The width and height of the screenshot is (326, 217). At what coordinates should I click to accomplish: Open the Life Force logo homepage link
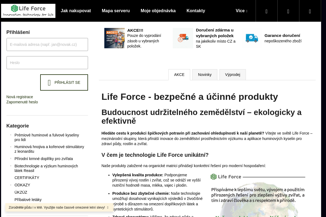tap(28, 11)
